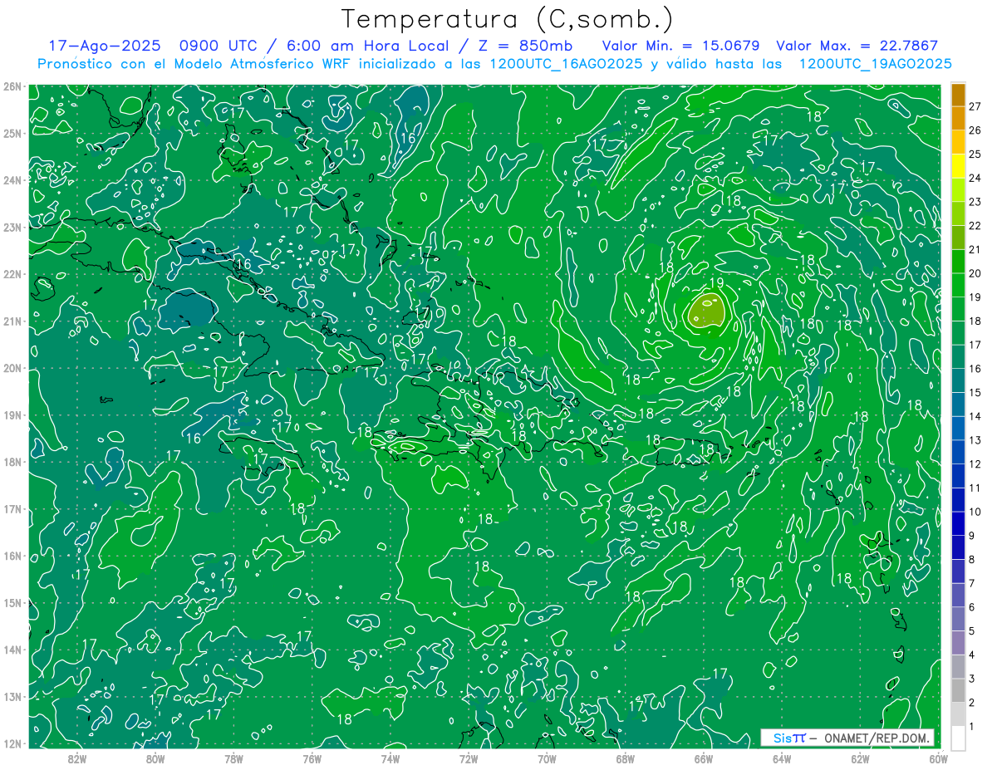The image size is (997, 770).
Task: Click the 'Z = 850mb' level text
Action: click(x=524, y=46)
